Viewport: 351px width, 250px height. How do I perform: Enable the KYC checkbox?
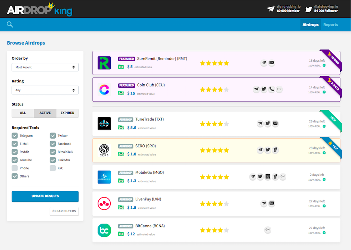(53, 168)
